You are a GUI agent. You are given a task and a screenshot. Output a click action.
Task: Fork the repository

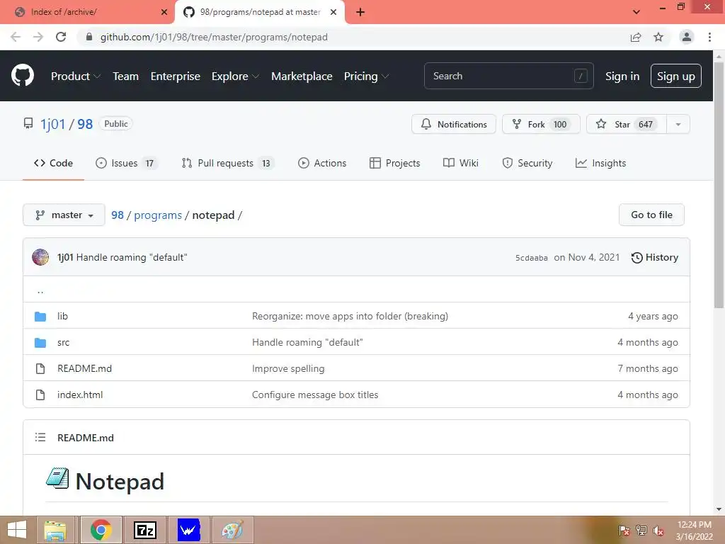click(x=541, y=125)
